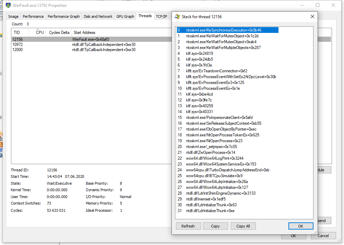Select stack frame NtOpenProcess+0x23
Image resolution: width=344 pixels, height=245 pixels.
point(228,141)
